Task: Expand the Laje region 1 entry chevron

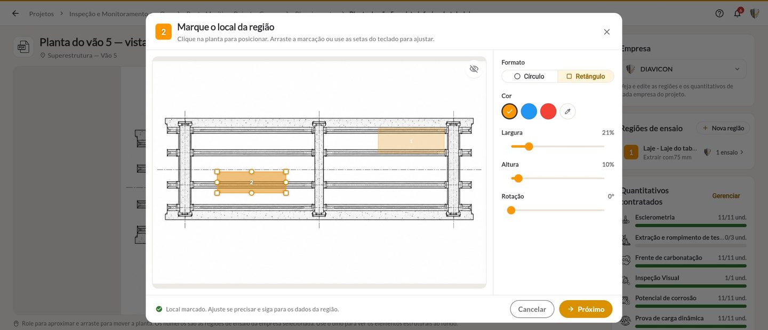Action: tap(741, 152)
